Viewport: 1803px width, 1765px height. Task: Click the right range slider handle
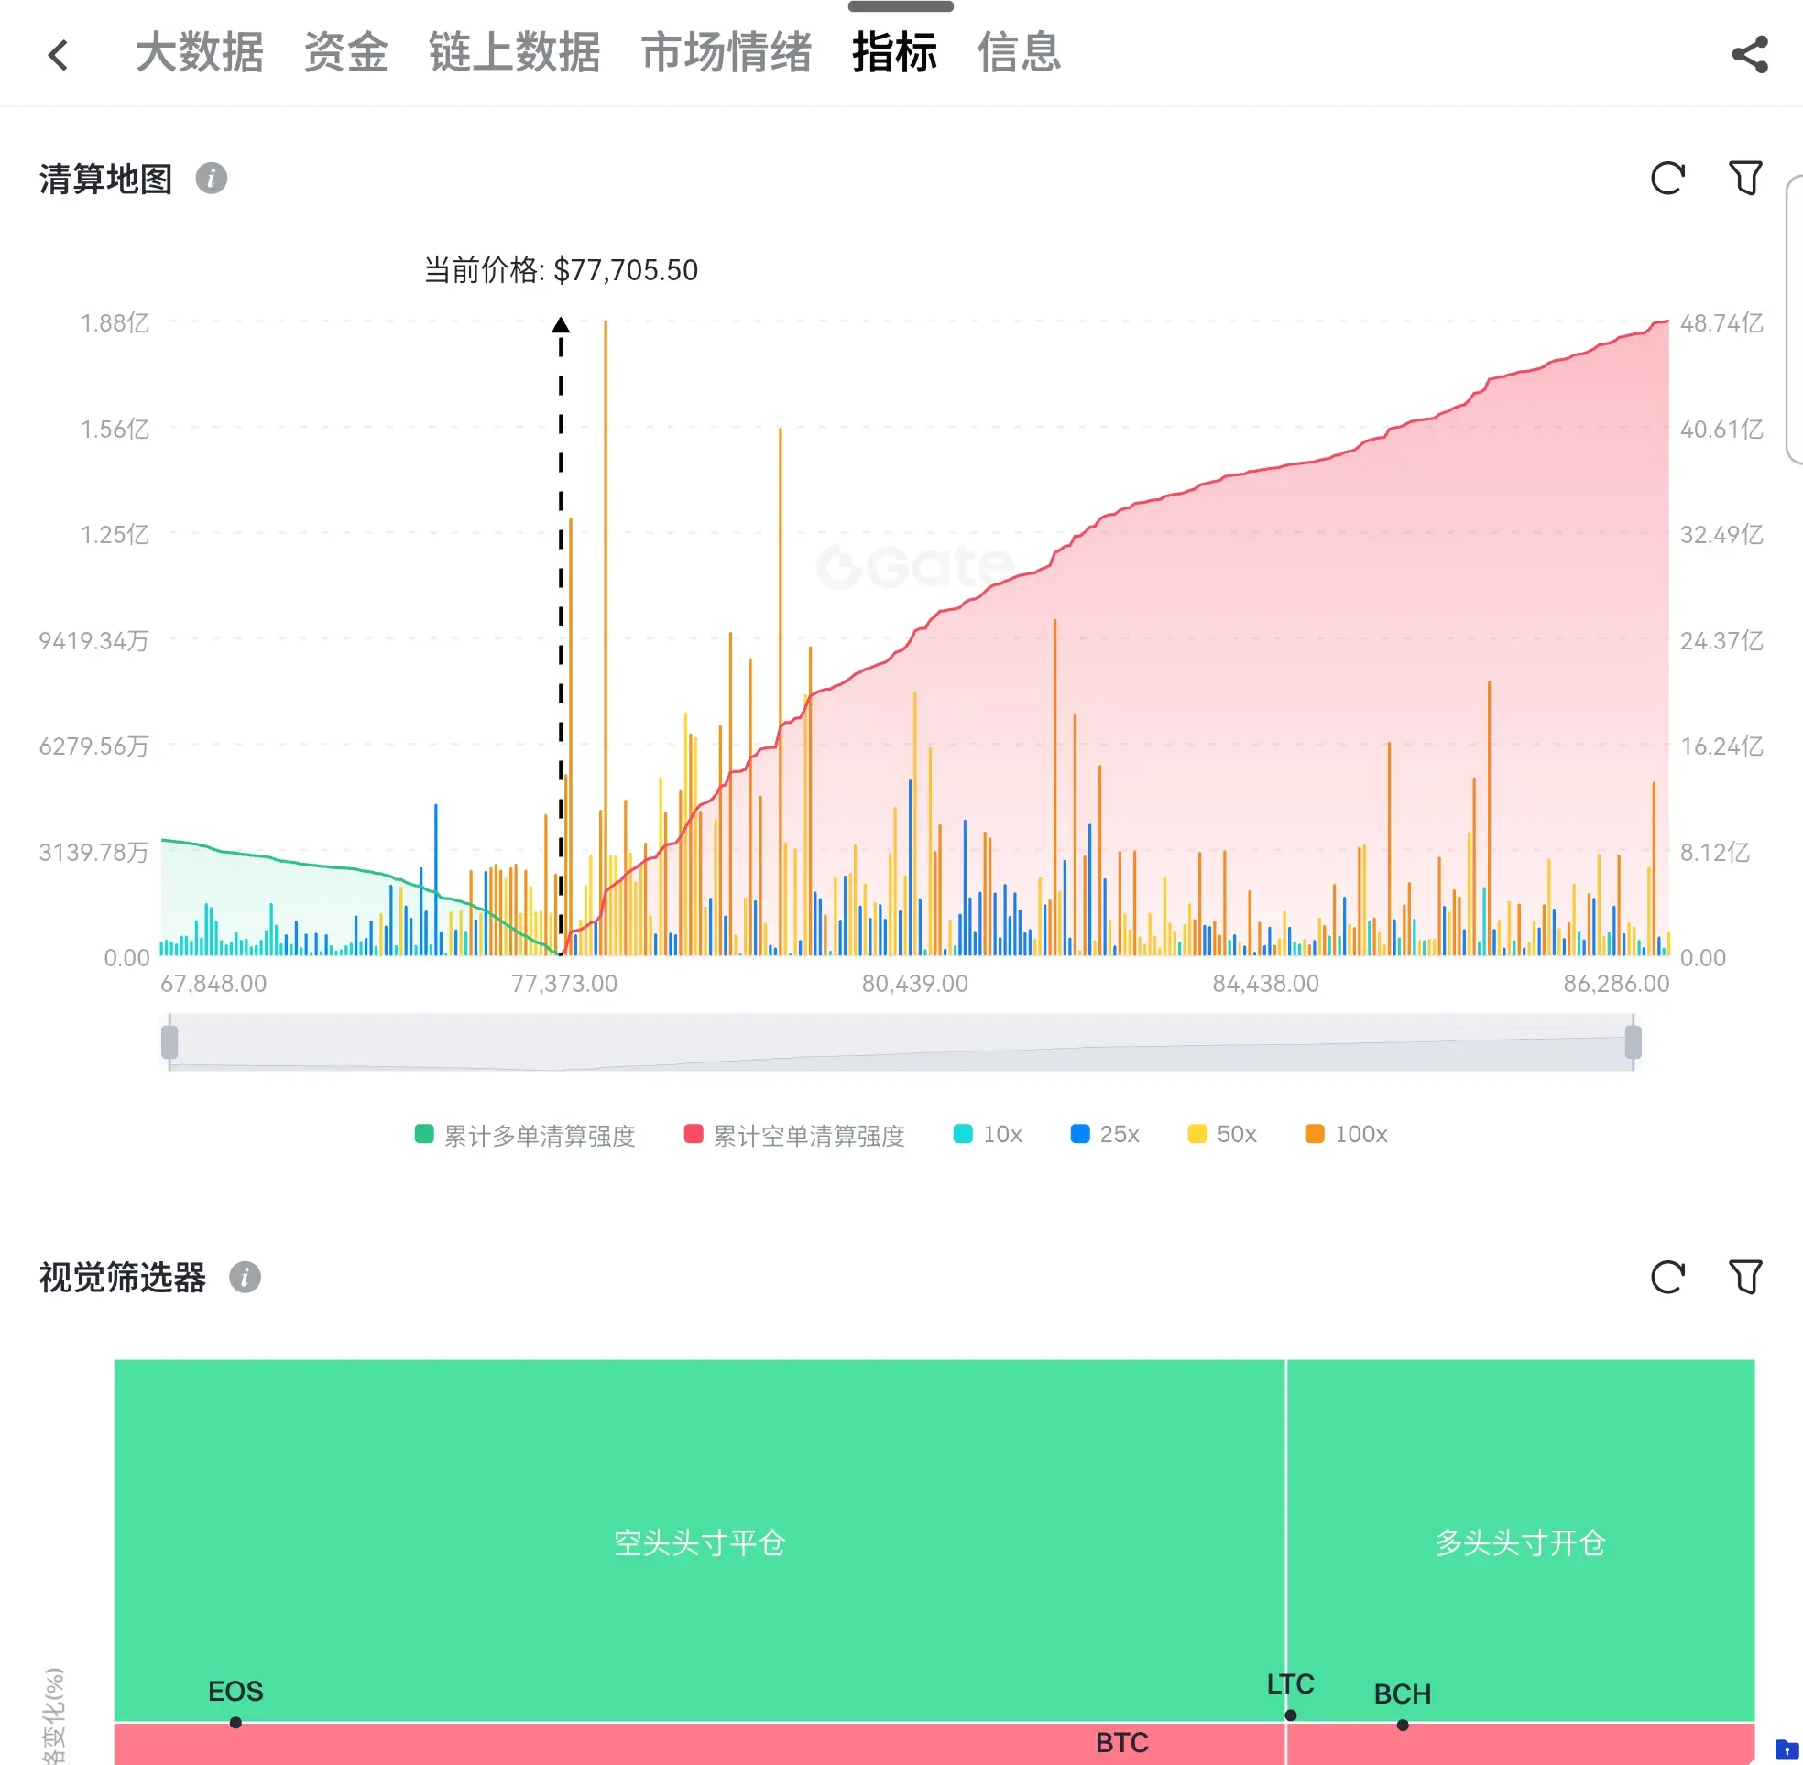tap(1634, 1042)
